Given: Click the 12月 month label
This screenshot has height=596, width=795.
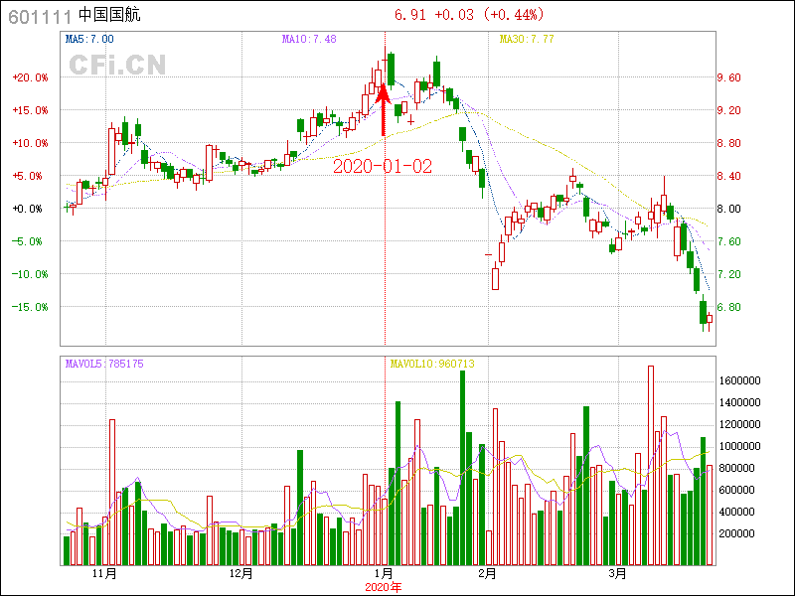Looking at the screenshot, I should pyautogui.click(x=241, y=574).
